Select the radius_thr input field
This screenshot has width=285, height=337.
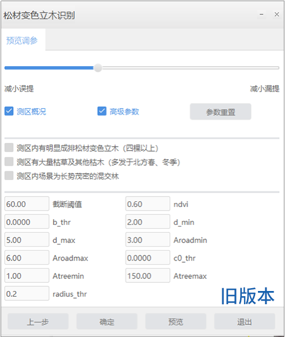click(27, 293)
